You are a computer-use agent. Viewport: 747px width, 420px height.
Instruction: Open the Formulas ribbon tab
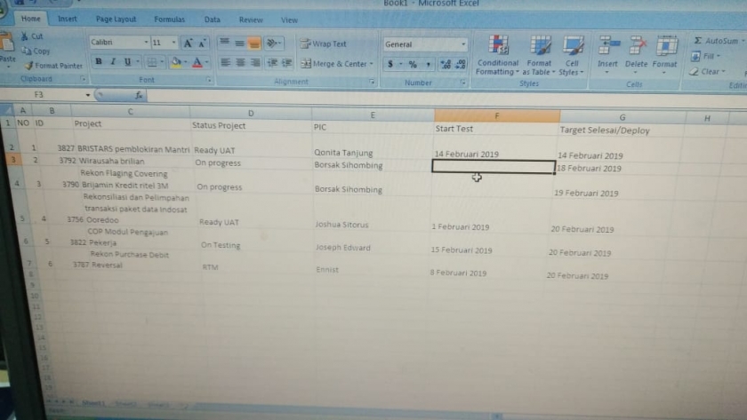click(169, 19)
